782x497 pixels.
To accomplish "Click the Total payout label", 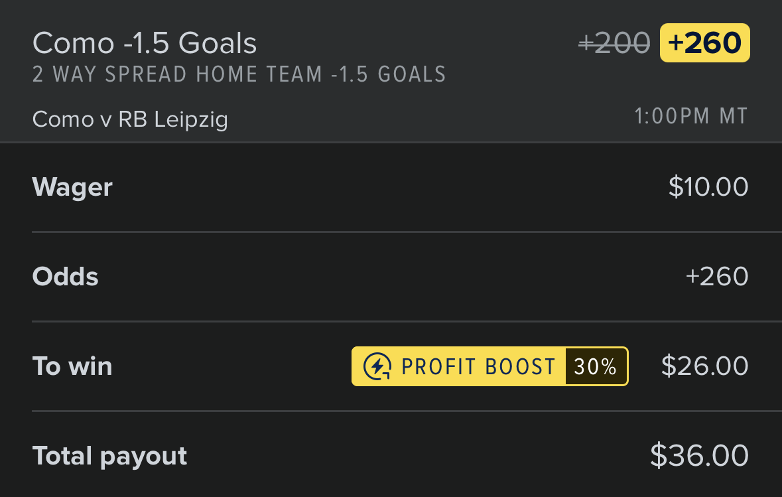I will point(109,457).
